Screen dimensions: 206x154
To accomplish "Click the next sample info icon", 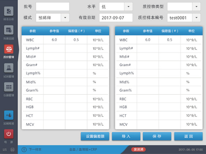I will tap(24, 149).
